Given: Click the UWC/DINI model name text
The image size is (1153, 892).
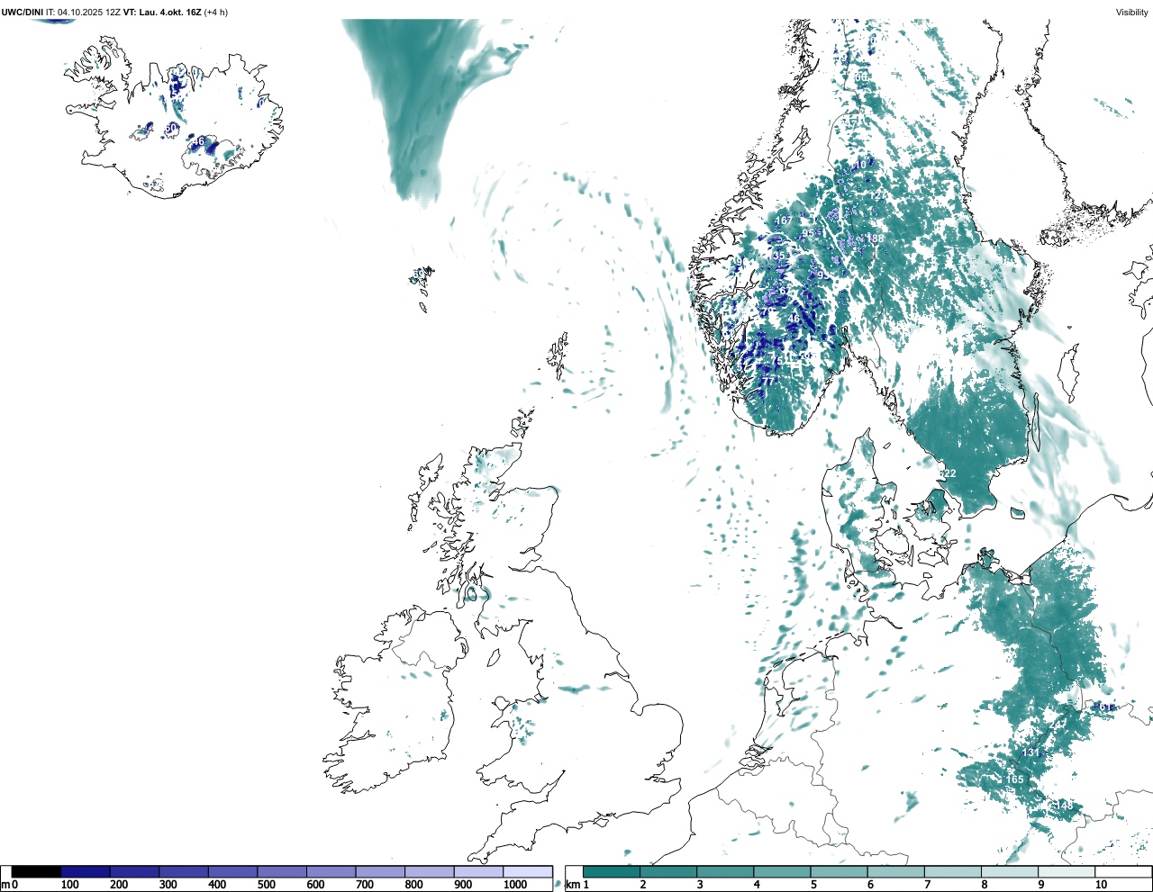Looking at the screenshot, I should [x=23, y=12].
